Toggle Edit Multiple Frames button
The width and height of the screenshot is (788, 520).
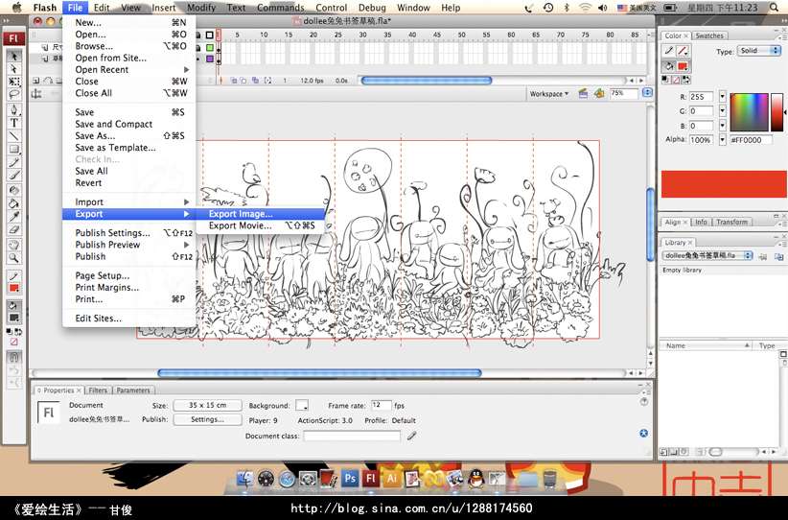[256, 81]
